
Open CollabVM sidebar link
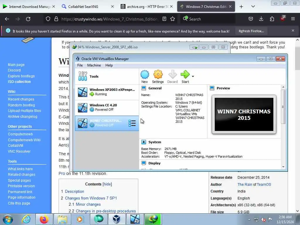[15, 146]
